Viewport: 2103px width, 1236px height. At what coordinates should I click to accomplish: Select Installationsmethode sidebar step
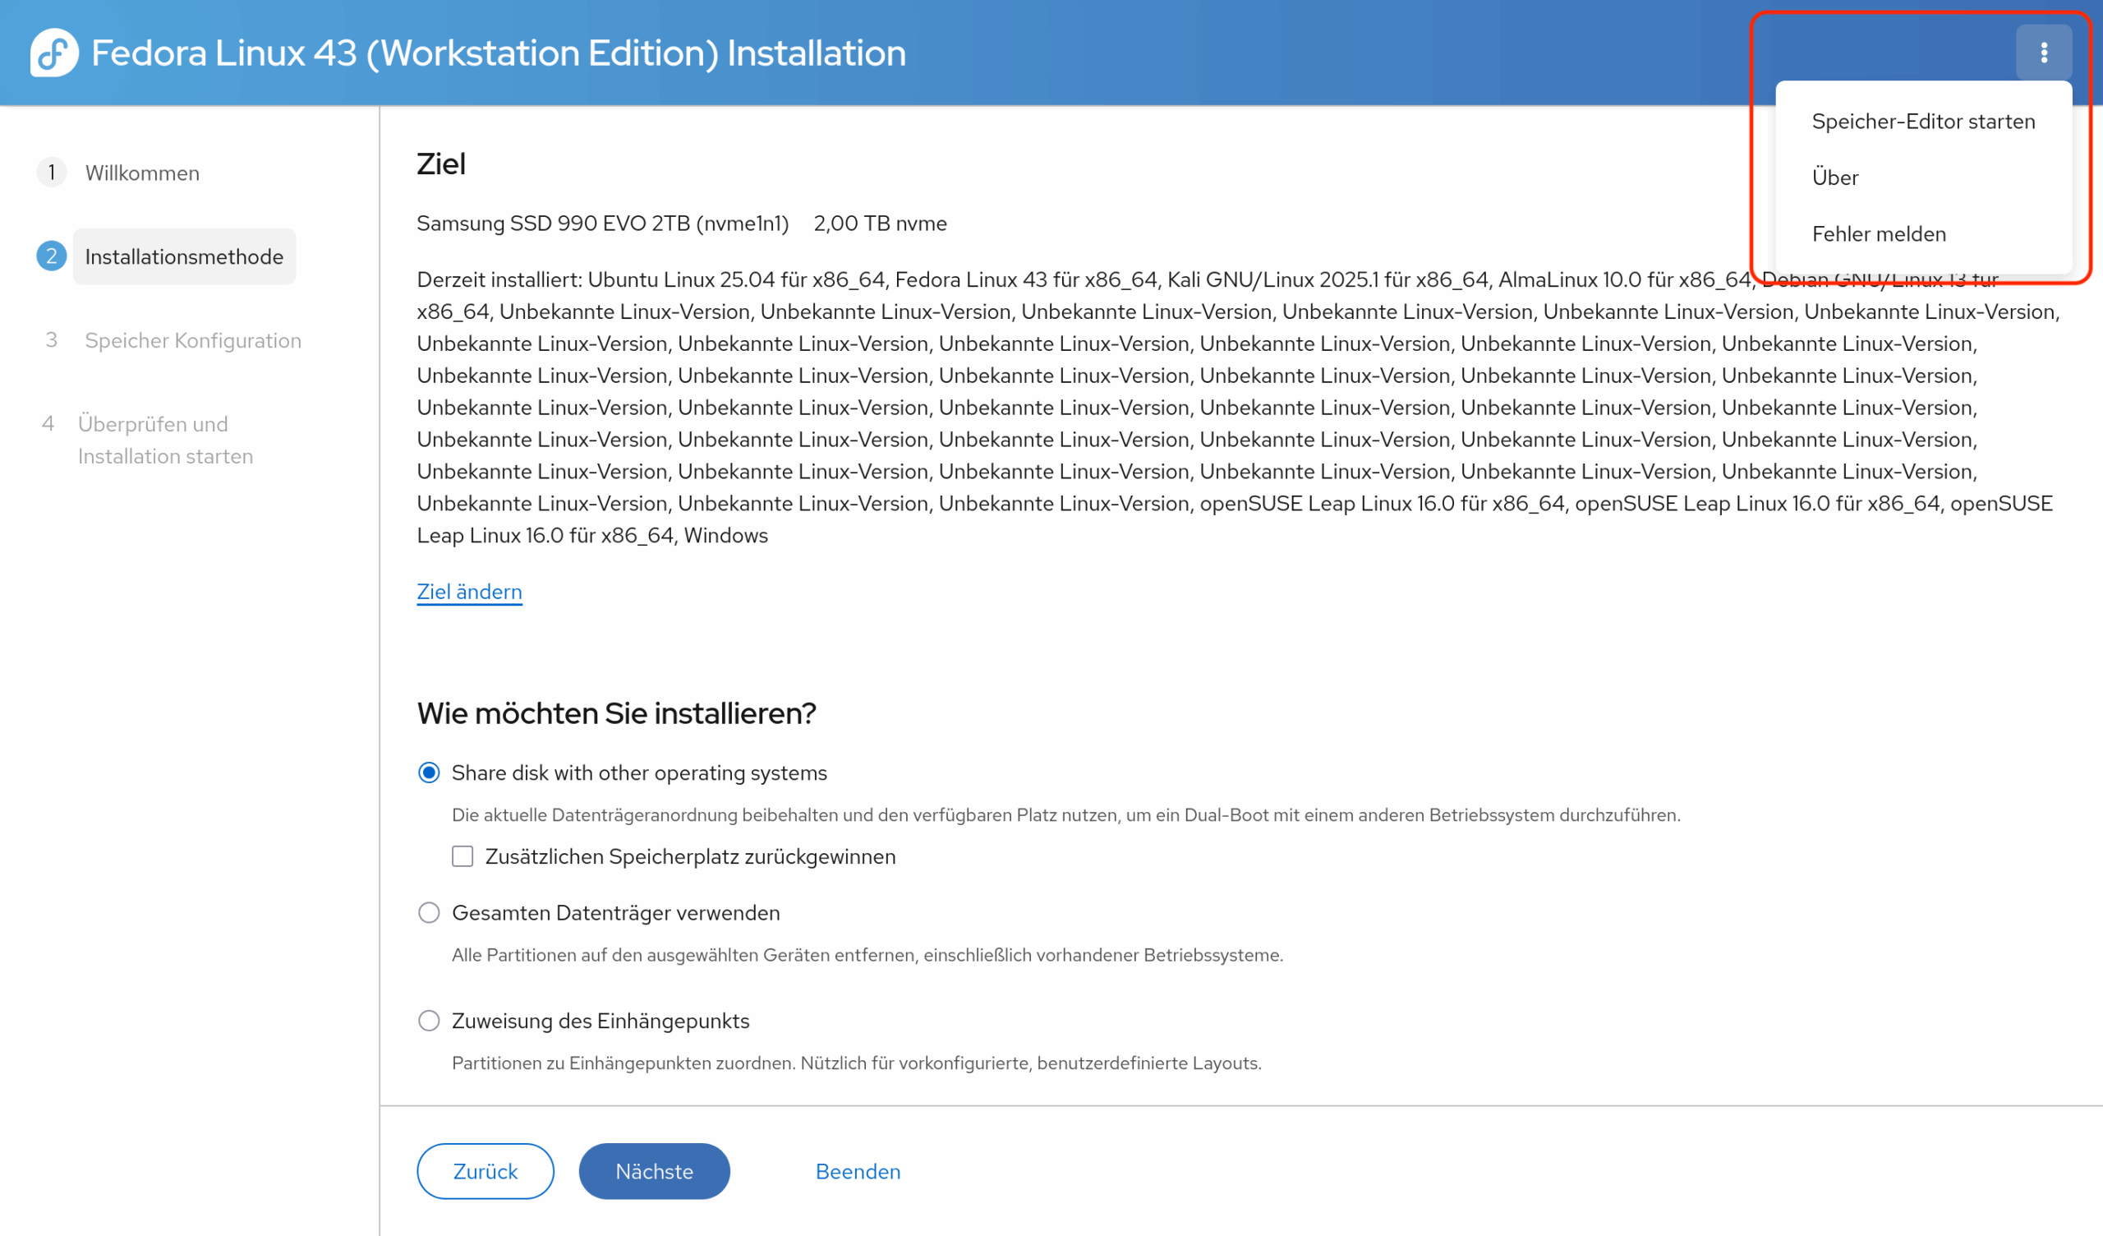pyautogui.click(x=183, y=256)
